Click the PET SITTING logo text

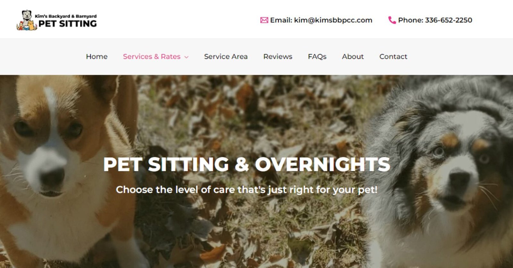(x=68, y=24)
